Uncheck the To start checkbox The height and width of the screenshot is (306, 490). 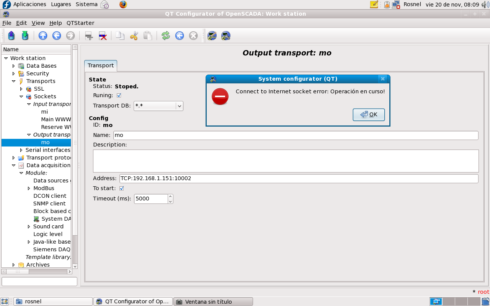[122, 188]
